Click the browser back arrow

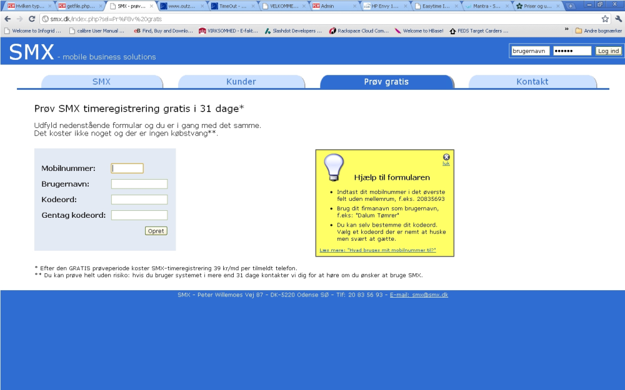pyautogui.click(x=7, y=19)
